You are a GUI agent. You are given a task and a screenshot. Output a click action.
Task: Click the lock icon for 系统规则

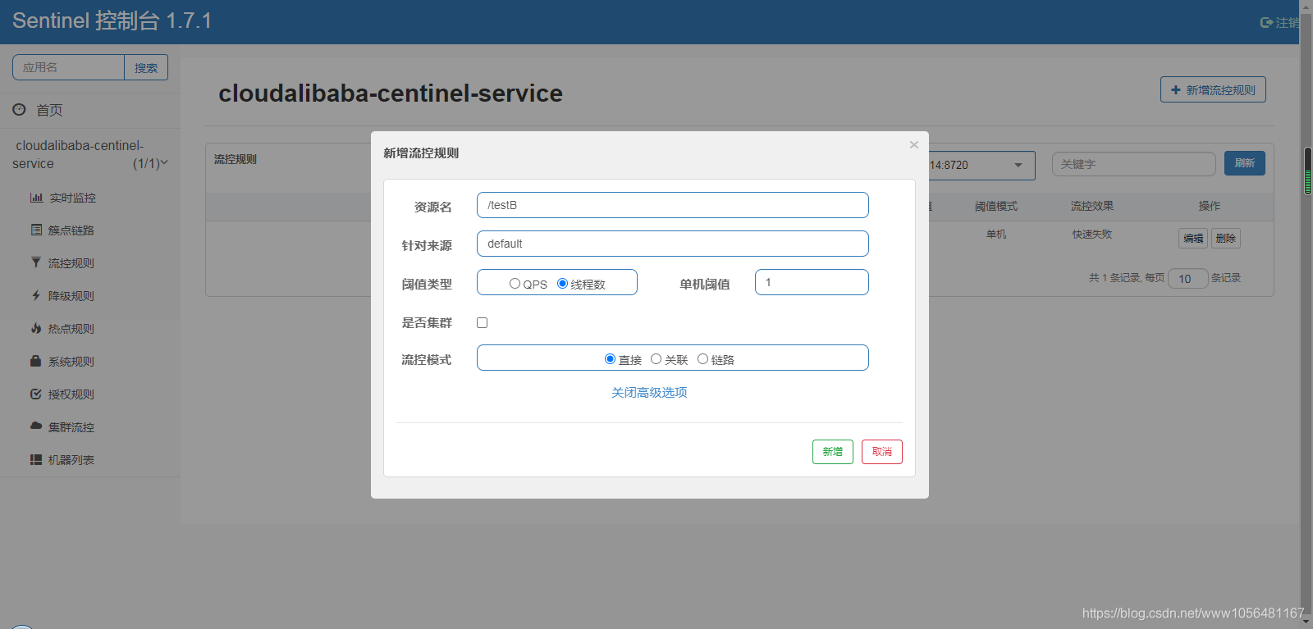click(x=36, y=361)
